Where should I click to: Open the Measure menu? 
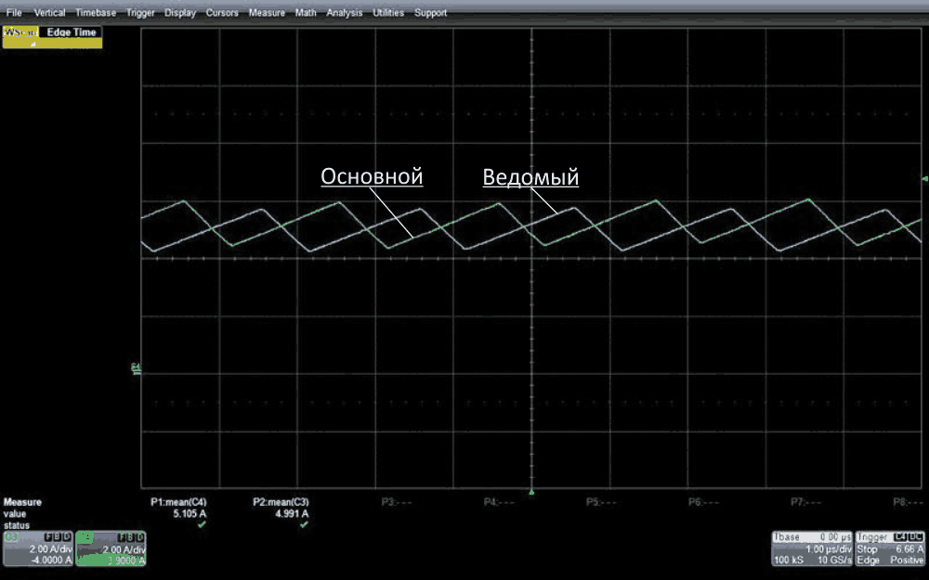[x=267, y=12]
